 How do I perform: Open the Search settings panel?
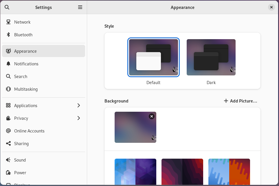click(21, 77)
